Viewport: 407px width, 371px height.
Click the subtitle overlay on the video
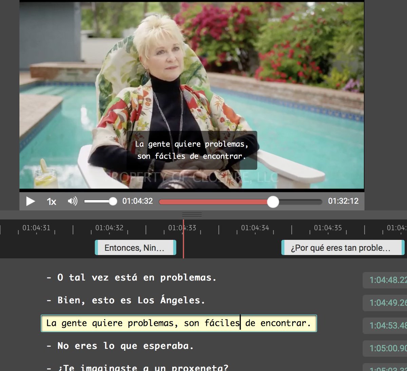click(x=192, y=150)
